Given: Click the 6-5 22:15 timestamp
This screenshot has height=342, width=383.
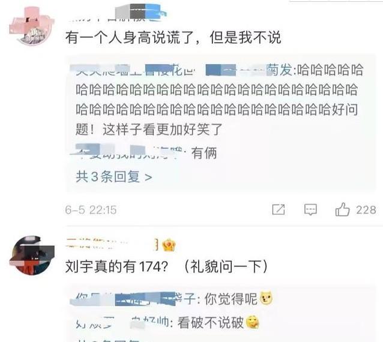Looking at the screenshot, I should 91,210.
